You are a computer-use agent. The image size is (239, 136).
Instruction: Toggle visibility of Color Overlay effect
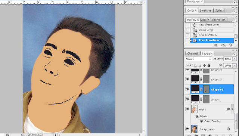click(202, 121)
